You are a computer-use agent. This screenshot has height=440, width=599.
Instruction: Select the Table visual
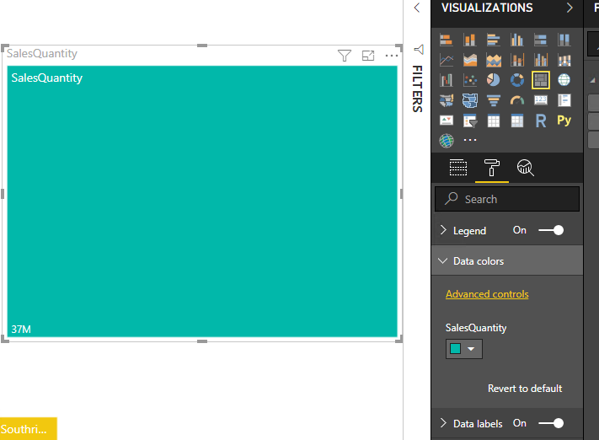point(494,121)
